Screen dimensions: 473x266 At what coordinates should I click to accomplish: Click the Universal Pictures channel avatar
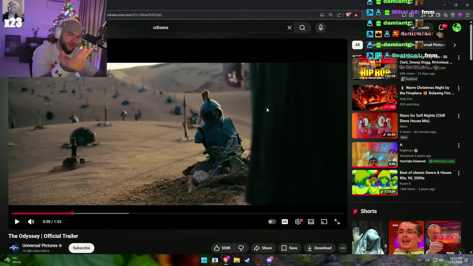14,248
